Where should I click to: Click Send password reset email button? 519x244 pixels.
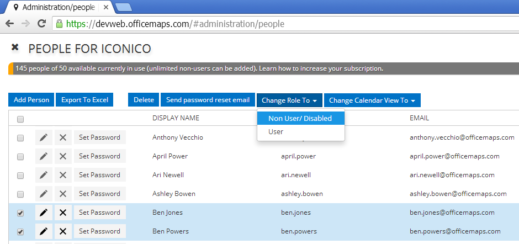(208, 100)
